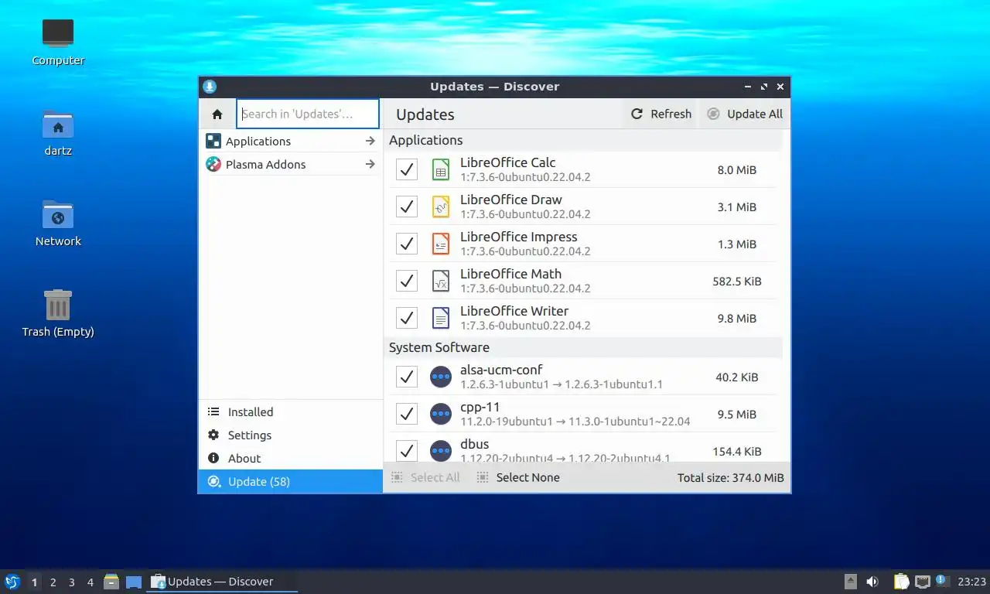Uncheck the LibreOffice Calc update

point(407,169)
